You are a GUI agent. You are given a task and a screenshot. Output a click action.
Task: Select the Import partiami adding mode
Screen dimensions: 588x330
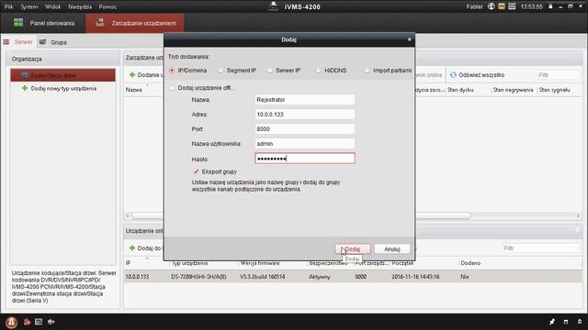tap(367, 71)
